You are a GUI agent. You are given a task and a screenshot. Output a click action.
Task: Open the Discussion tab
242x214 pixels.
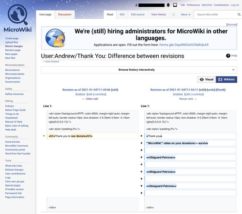click(65, 15)
